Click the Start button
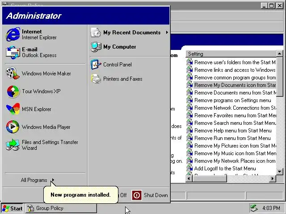Screen dimensions: 286x214 (13, 208)
